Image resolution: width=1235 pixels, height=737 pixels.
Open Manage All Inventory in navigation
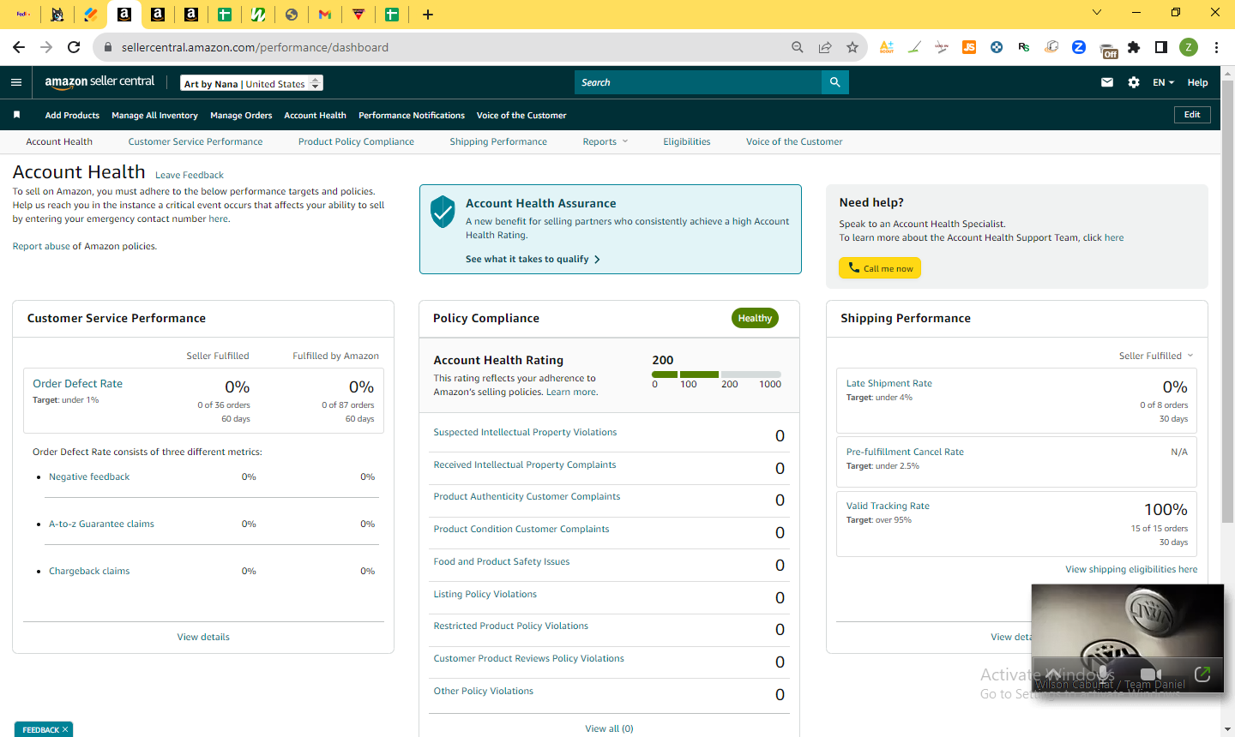click(x=154, y=115)
